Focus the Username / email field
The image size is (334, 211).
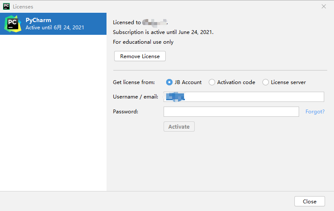[244, 97]
